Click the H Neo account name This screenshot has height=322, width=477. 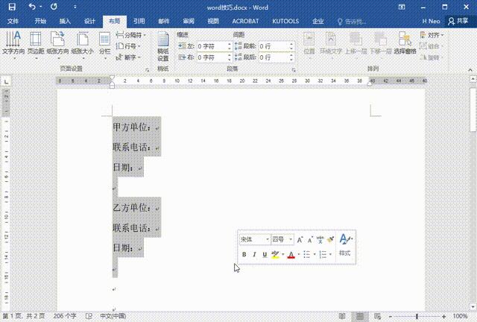pyautogui.click(x=431, y=21)
